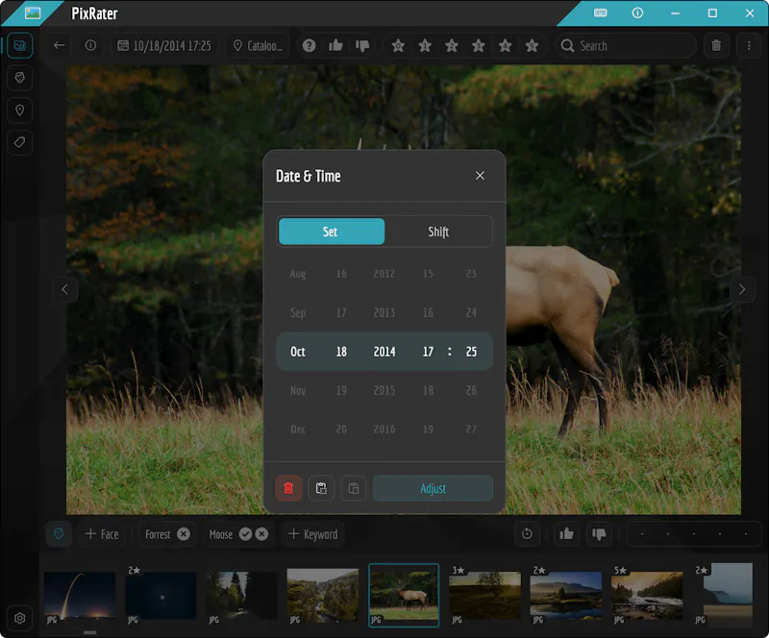
Task: Open the about info icon in title bar
Action: click(x=637, y=12)
